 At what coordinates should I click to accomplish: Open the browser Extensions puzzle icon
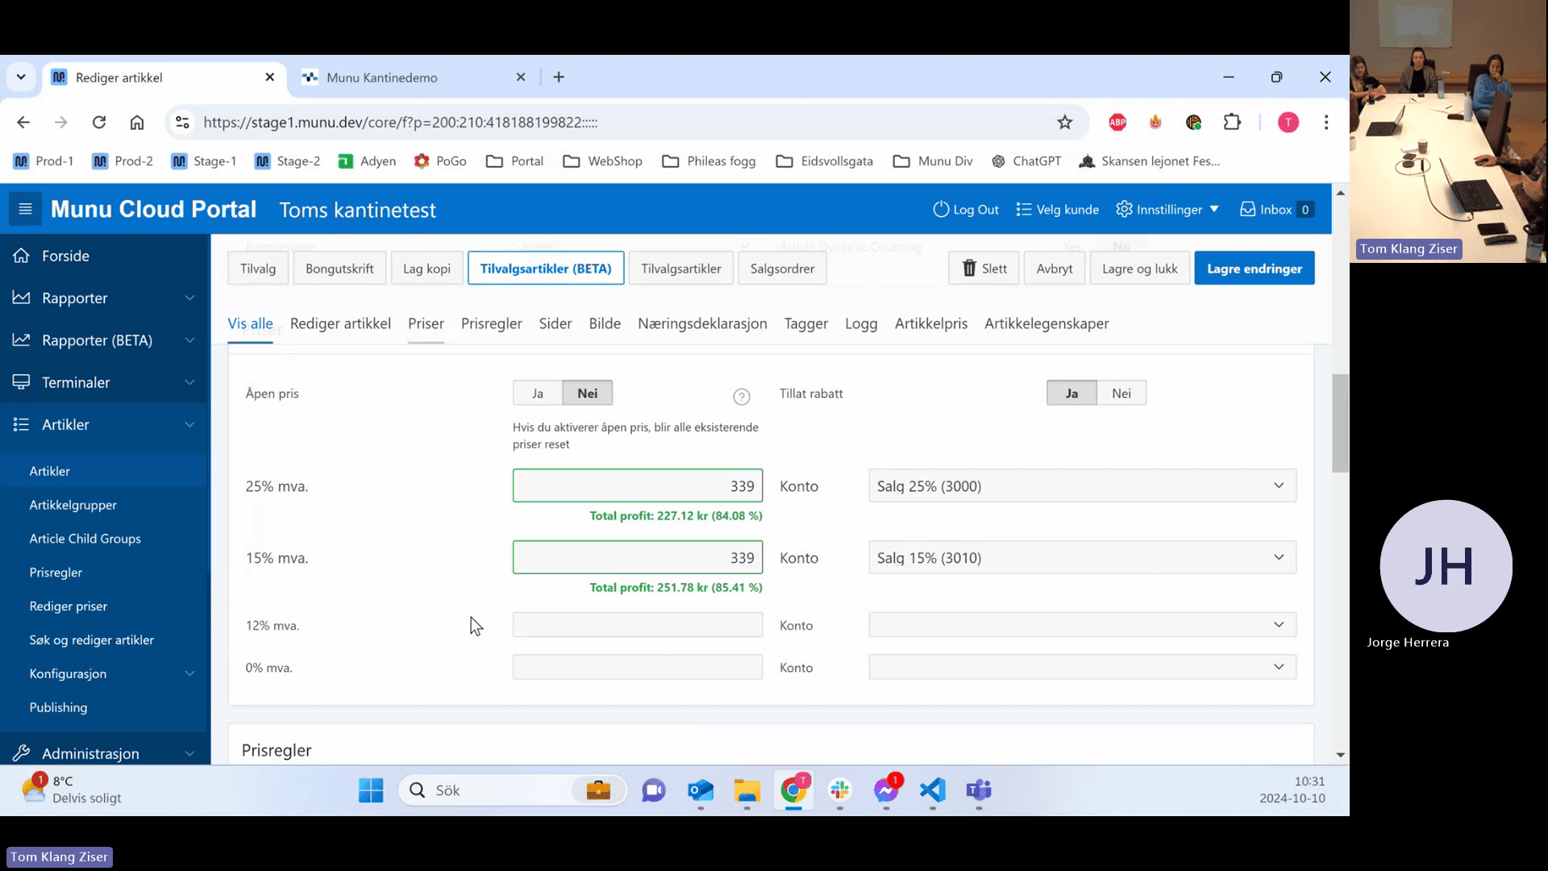(1232, 123)
